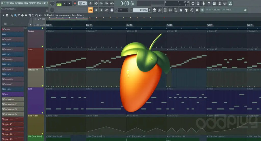Open the plugin picker plug icon
This screenshot has height=141, width=261.
pyautogui.click(x=186, y=10)
